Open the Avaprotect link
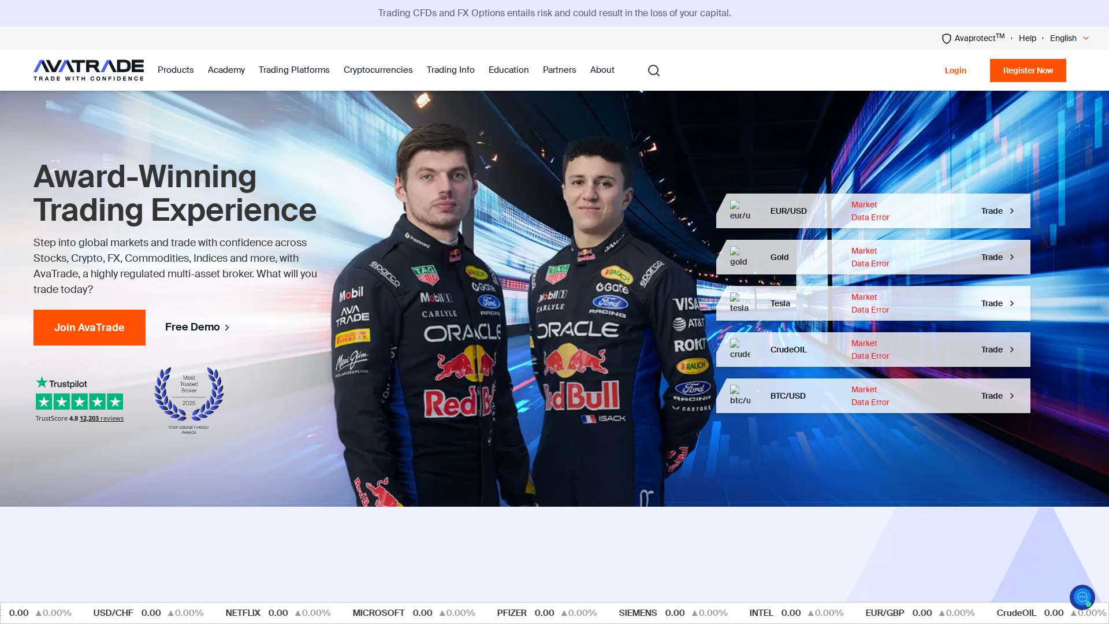Viewport: 1109px width, 624px height. [x=973, y=38]
